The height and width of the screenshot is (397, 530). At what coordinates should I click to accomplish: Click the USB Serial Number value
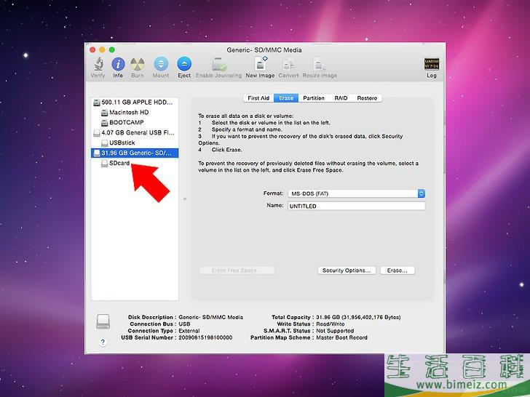pos(205,337)
